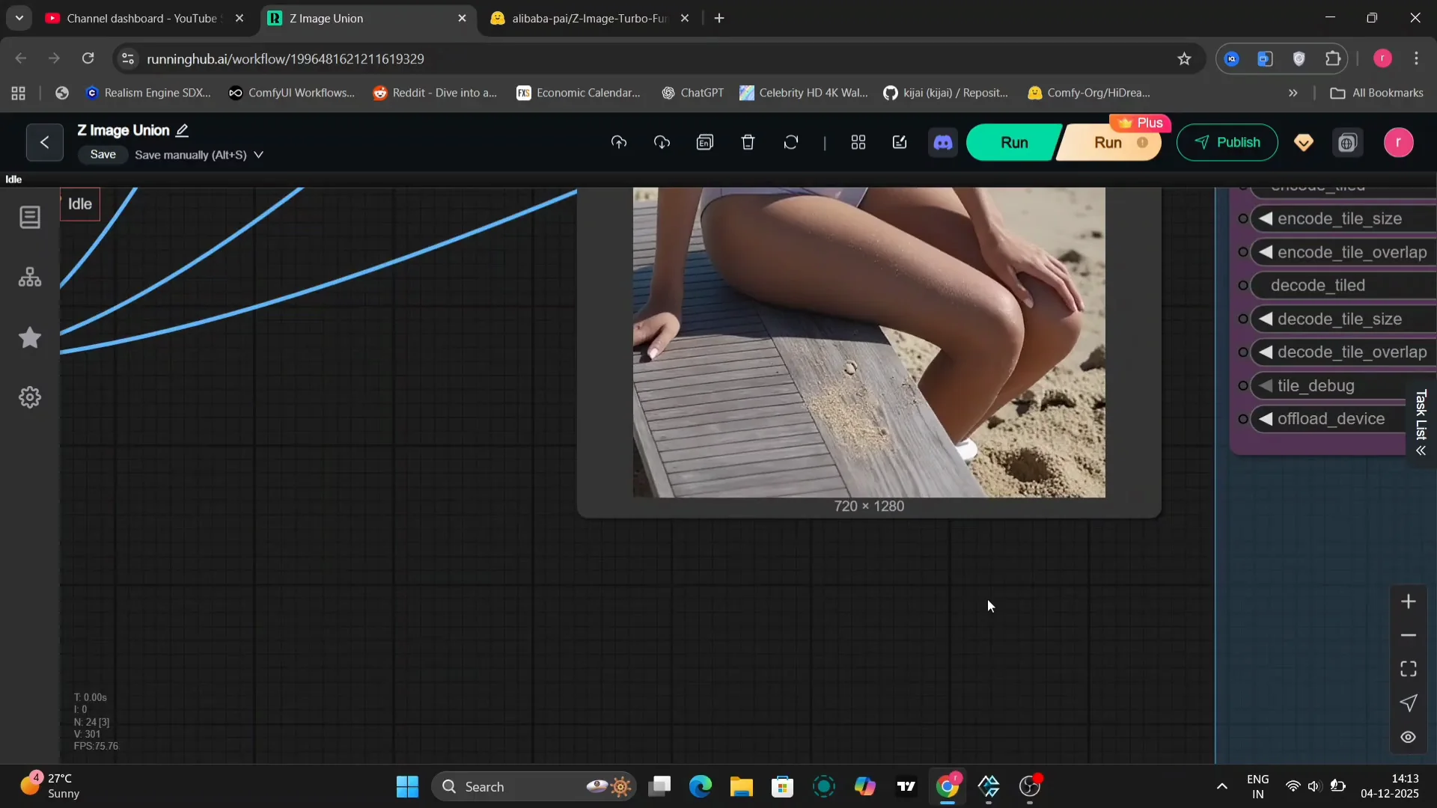Click the pencil icon next to title

point(182,130)
